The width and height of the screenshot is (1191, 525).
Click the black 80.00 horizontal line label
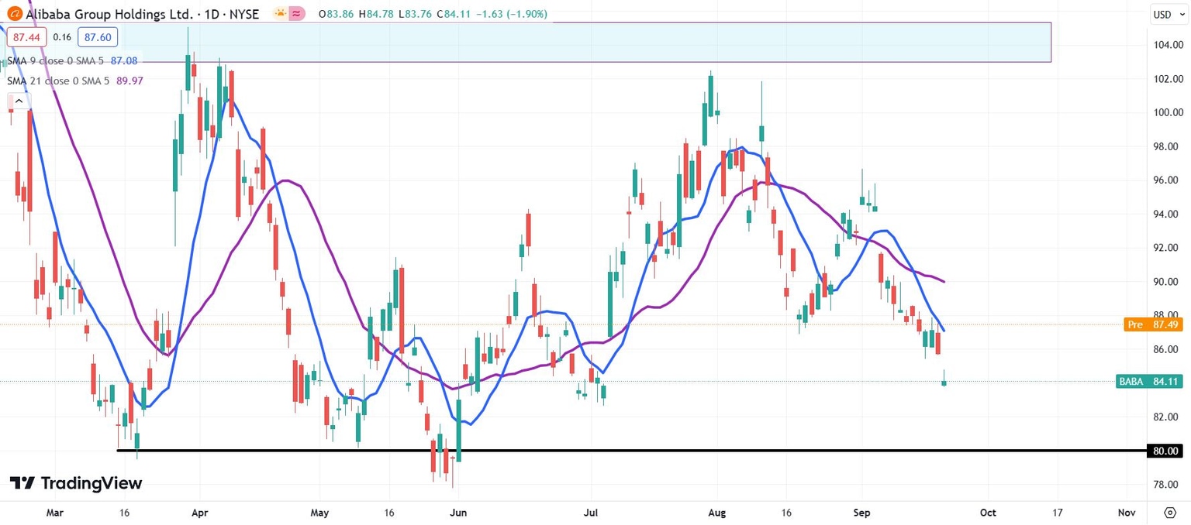(x=1165, y=451)
